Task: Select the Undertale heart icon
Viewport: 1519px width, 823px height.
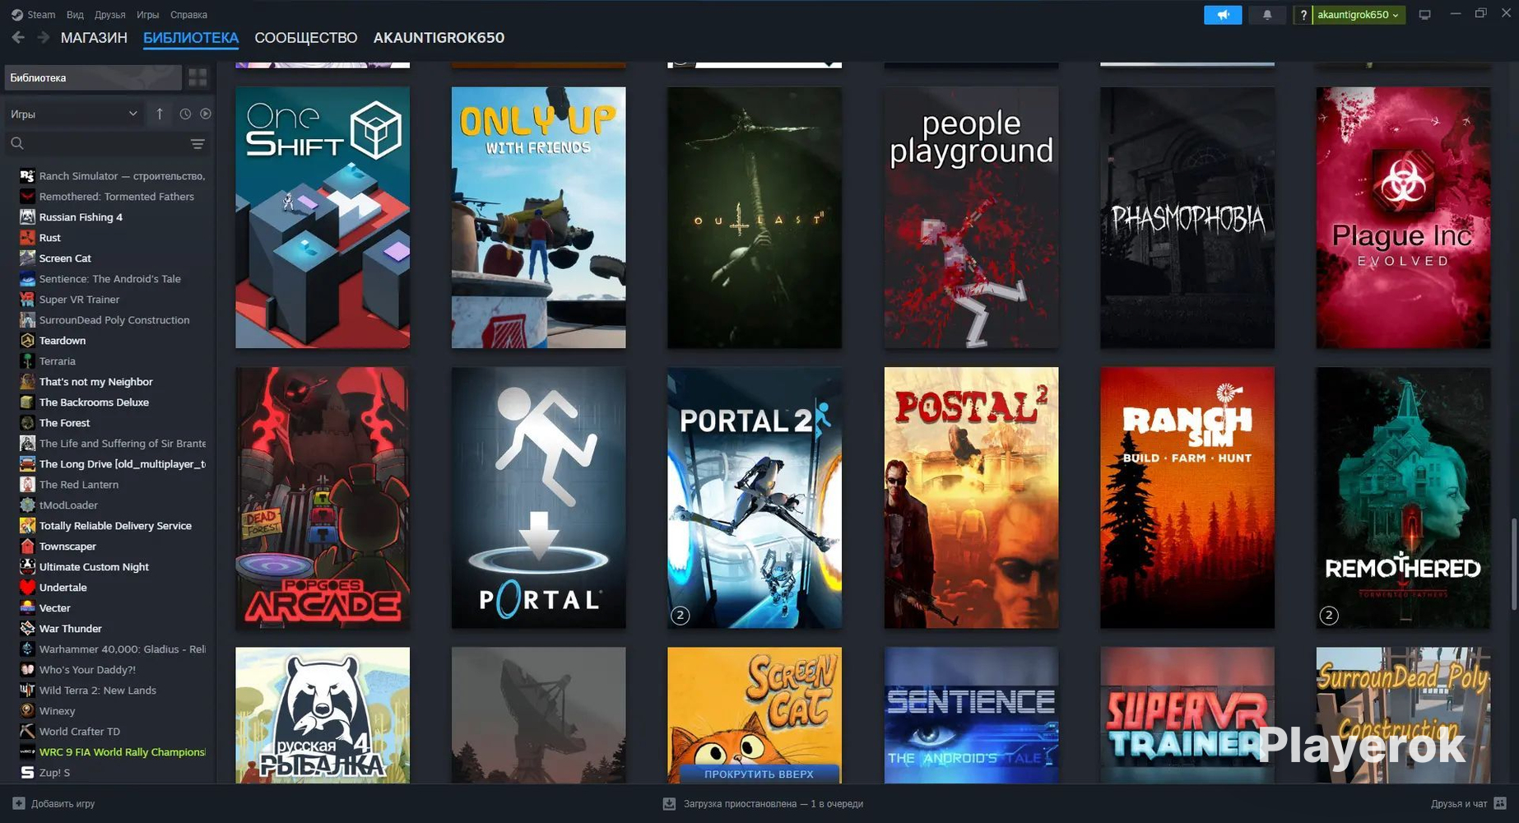Action: pyautogui.click(x=27, y=588)
